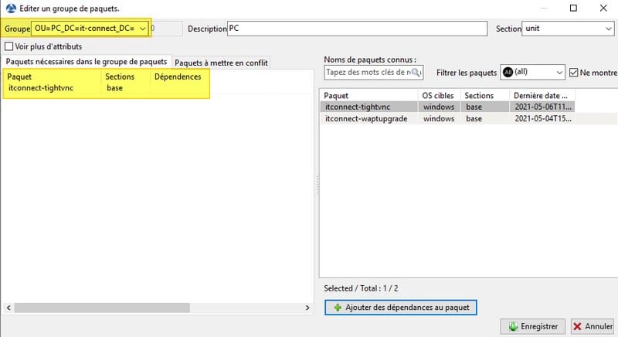Click date cell '2021-05-06T11...'

coord(543,107)
